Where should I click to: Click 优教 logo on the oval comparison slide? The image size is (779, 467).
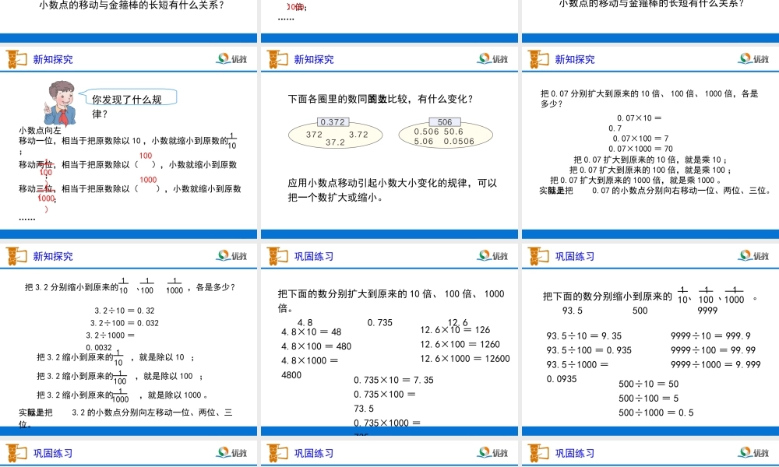coord(492,58)
